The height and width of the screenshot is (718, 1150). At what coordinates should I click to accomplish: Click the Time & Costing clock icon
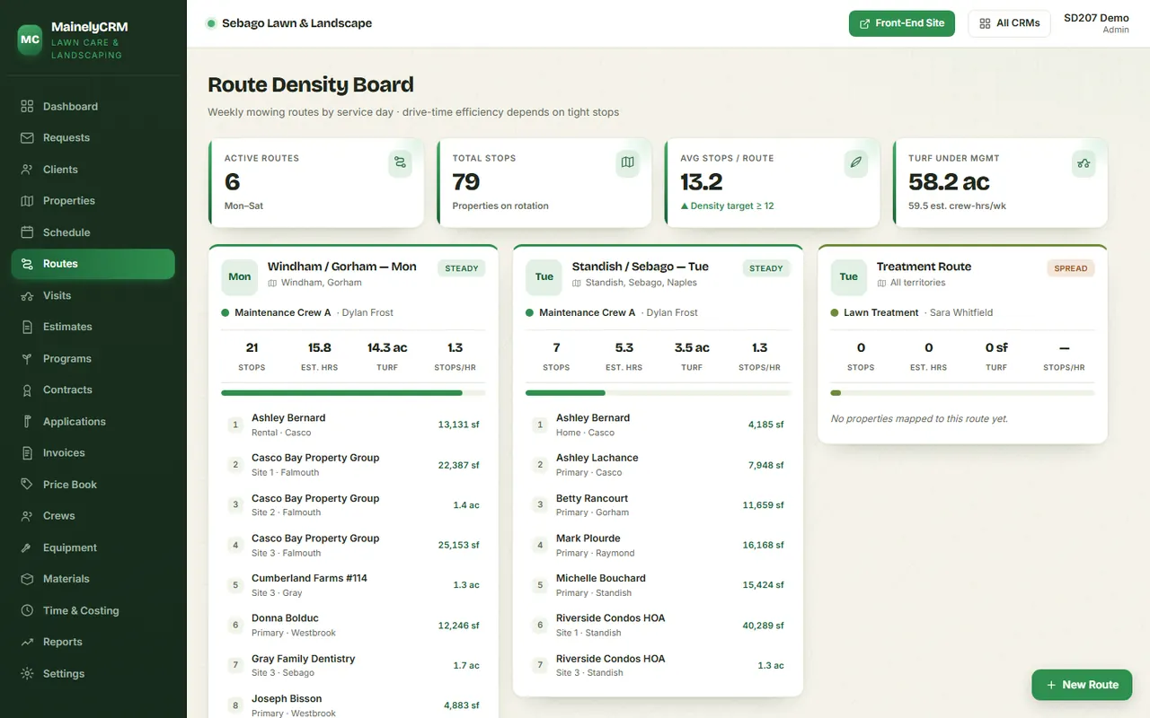27,610
